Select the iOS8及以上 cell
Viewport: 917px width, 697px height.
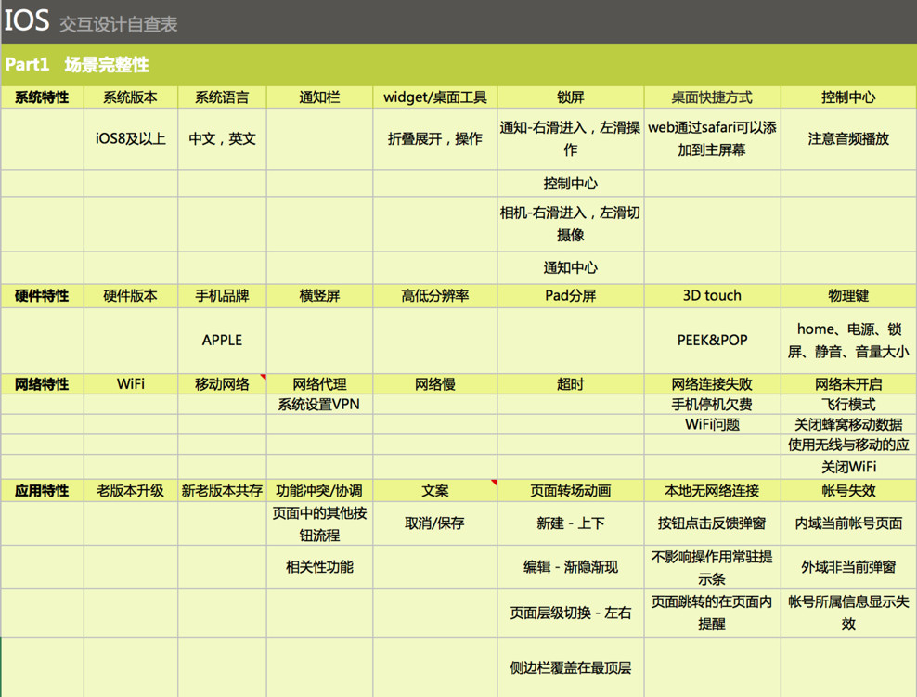point(131,138)
